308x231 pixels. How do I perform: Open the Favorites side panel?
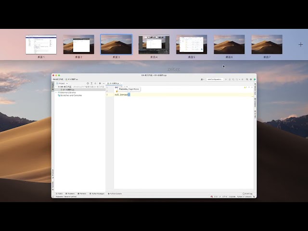click(53, 185)
